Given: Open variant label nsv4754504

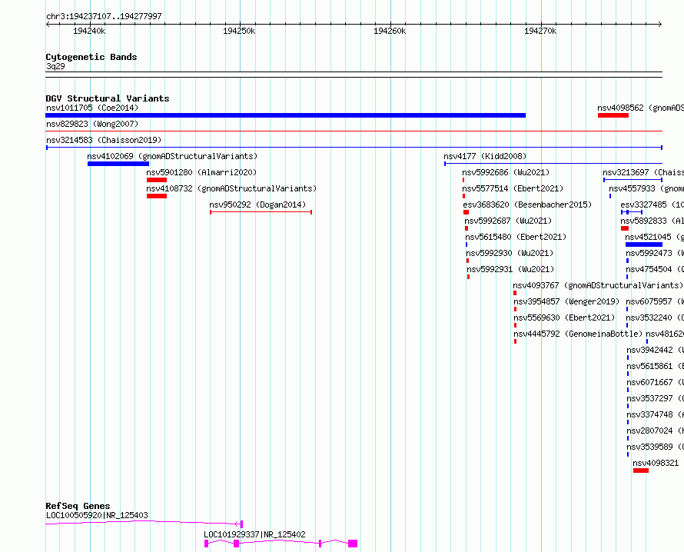Looking at the screenshot, I should pyautogui.click(x=654, y=269).
